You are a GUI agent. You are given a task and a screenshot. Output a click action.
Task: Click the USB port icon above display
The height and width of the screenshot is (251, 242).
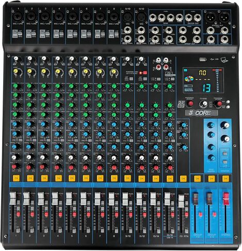[203, 60]
